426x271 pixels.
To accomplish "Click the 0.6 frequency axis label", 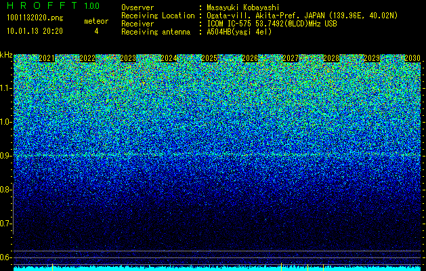I will tap(5, 257).
